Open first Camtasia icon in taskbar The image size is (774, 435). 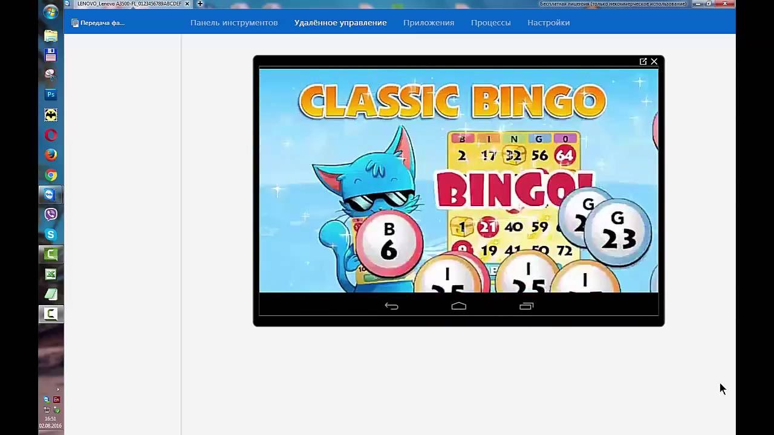[x=51, y=254]
